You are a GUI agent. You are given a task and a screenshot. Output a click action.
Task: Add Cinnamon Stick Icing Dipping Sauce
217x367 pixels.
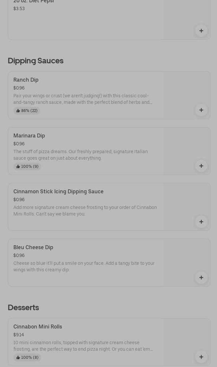[x=201, y=222]
